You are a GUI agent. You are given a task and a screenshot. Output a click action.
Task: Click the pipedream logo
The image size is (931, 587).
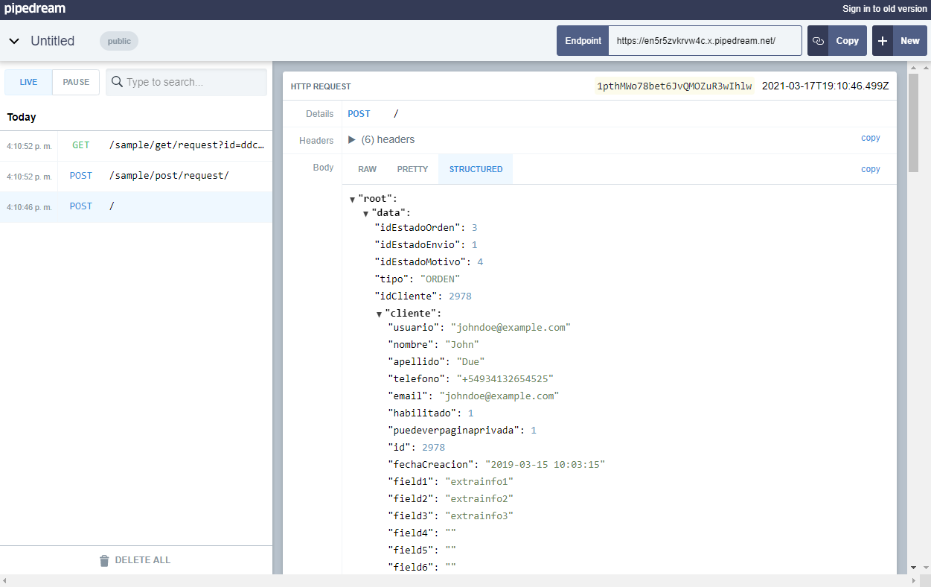pos(35,9)
